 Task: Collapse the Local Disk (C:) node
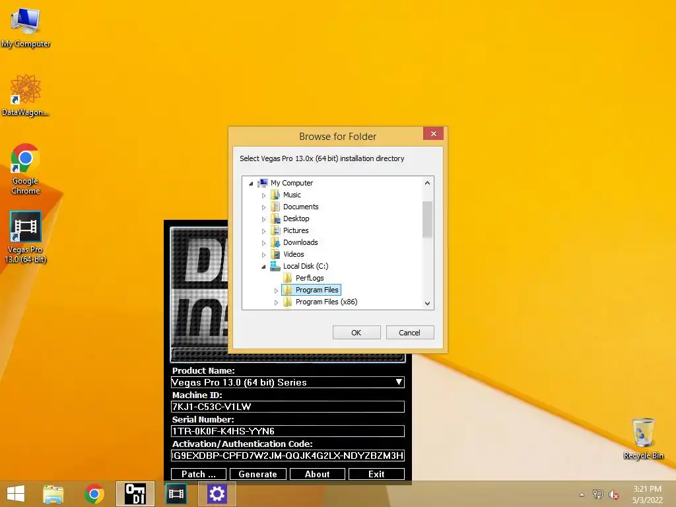click(x=263, y=267)
